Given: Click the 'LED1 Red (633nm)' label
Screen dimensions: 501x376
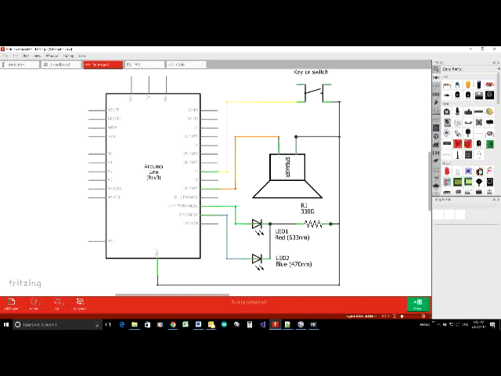Looking at the screenshot, I should coord(292,234).
